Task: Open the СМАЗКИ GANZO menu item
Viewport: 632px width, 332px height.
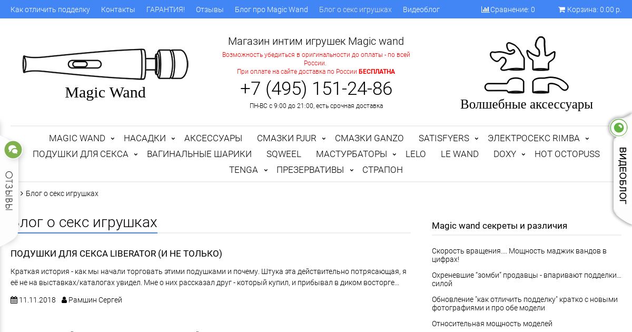Action: 369,138
